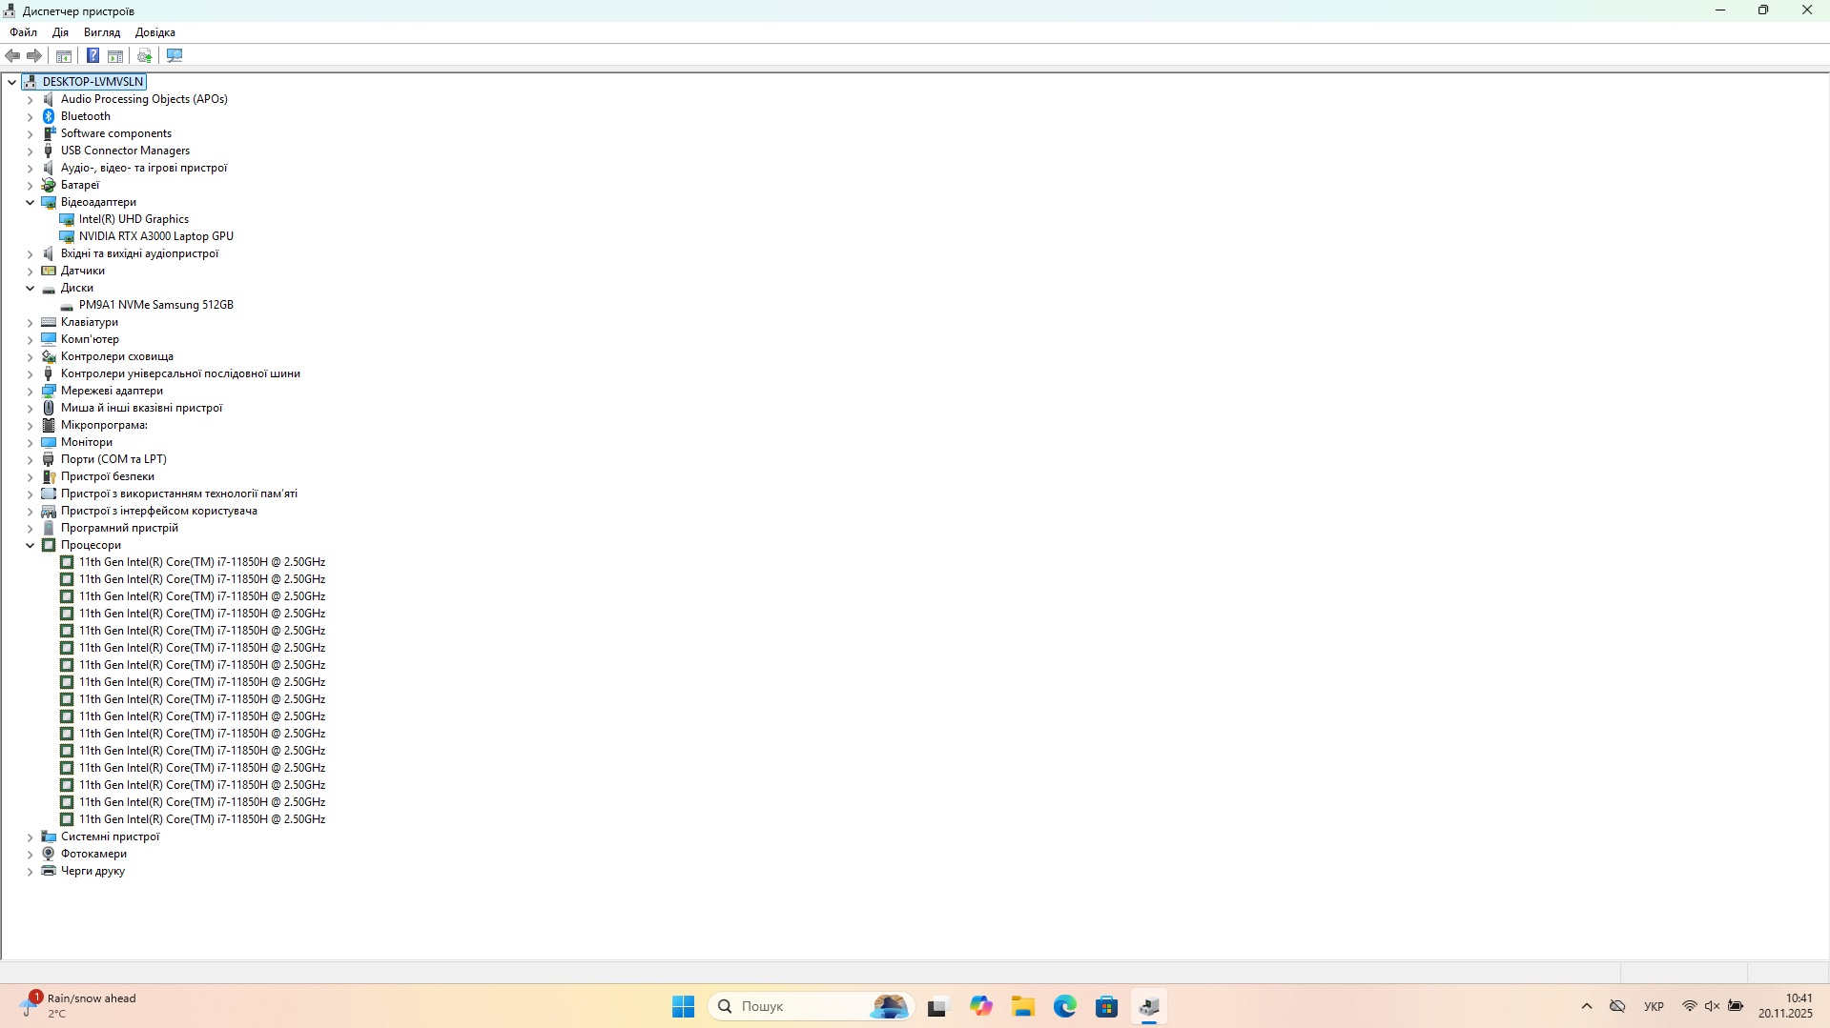Open the Вигляд menu
The image size is (1830, 1028).
pyautogui.click(x=102, y=32)
